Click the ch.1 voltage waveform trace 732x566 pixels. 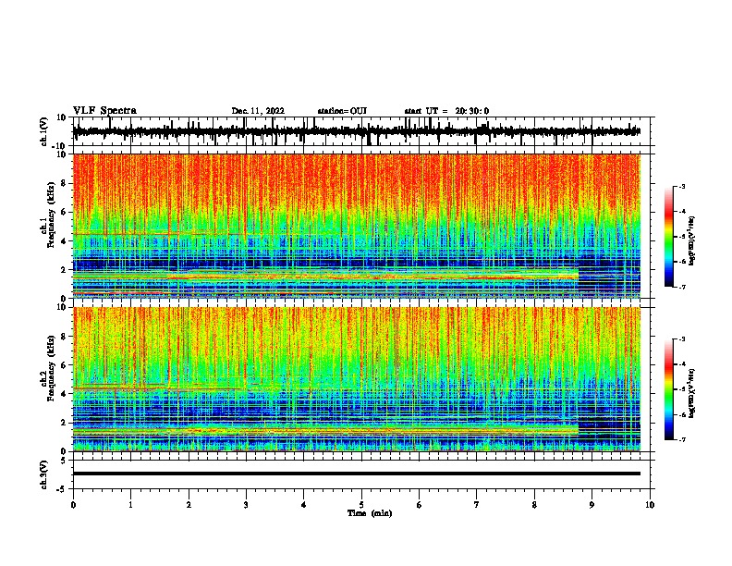(357, 131)
